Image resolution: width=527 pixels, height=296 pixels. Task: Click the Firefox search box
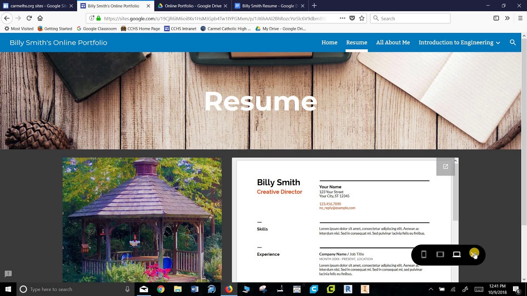tap(410, 18)
